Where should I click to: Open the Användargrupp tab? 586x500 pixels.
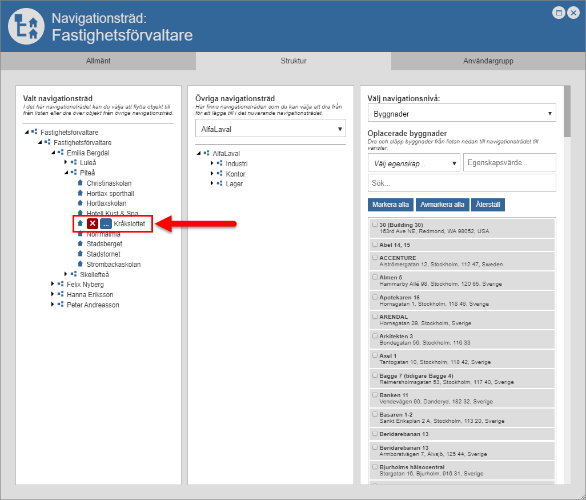tap(488, 61)
